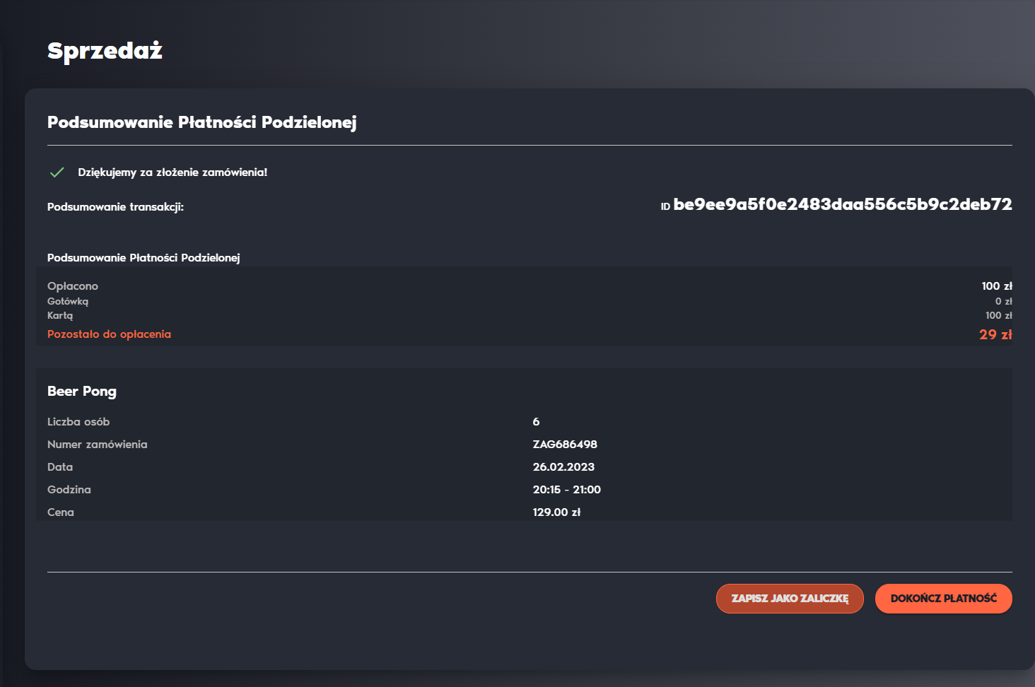Click the Dziękujemy za złożenie zamówienia message
The image size is (1035, 687).
[x=172, y=172]
